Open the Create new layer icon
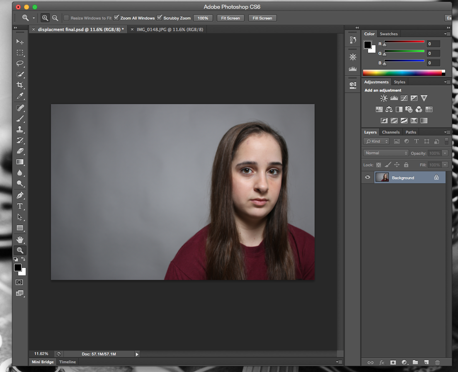Image resolution: width=458 pixels, height=372 pixels. 426,362
